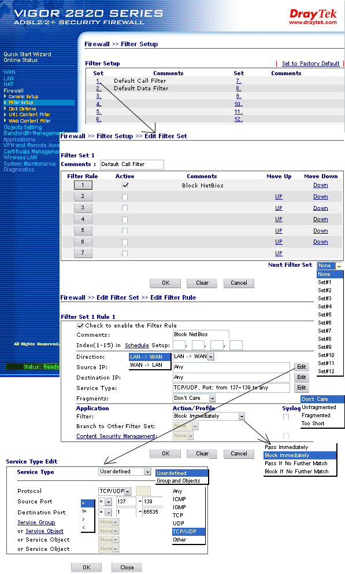Open Content Security Management link
345x574 pixels.
click(116, 436)
